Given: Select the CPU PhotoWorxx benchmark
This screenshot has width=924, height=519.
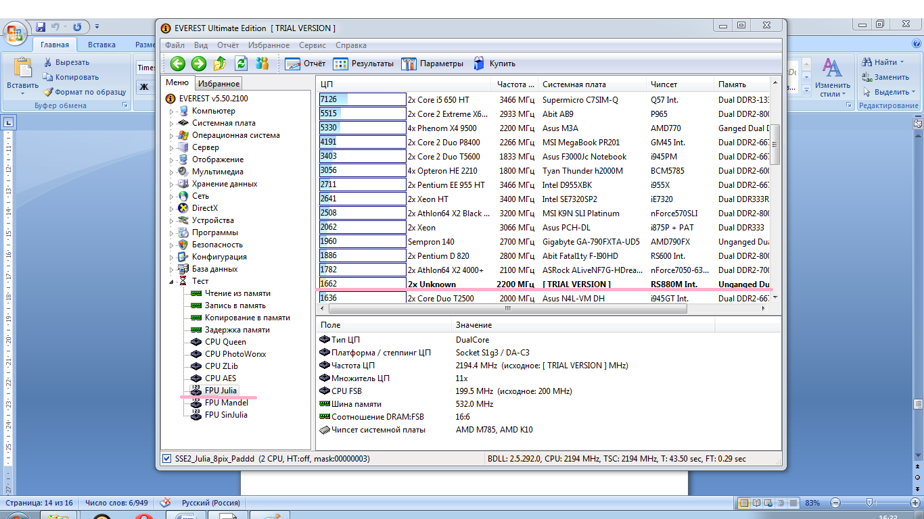Looking at the screenshot, I should (235, 354).
